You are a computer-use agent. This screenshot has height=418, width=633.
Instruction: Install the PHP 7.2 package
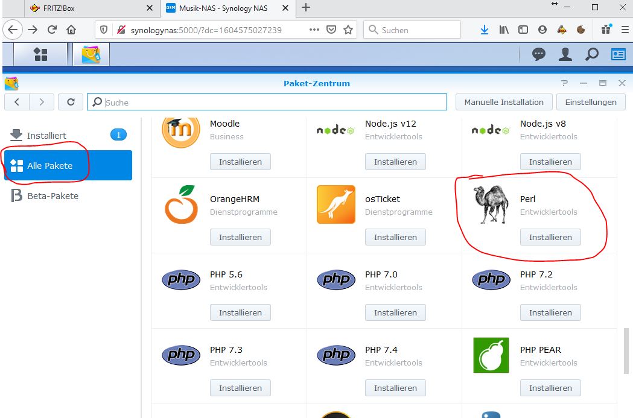[550, 312]
